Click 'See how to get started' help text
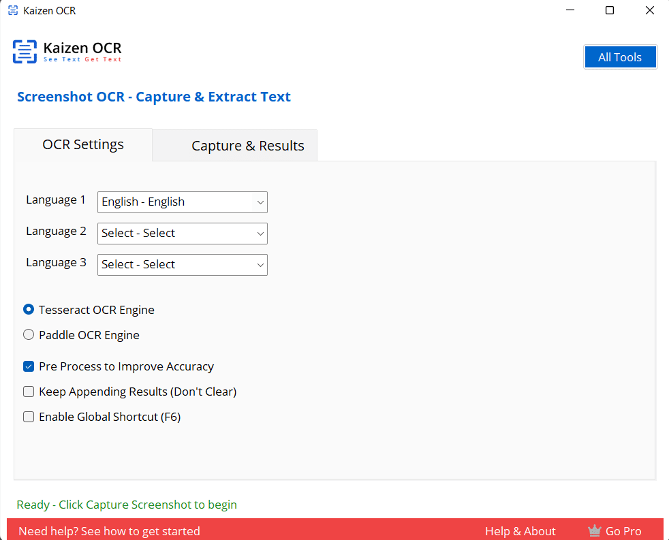 (x=109, y=531)
